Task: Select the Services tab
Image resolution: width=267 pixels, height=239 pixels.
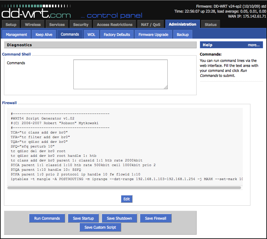Action: (x=57, y=24)
